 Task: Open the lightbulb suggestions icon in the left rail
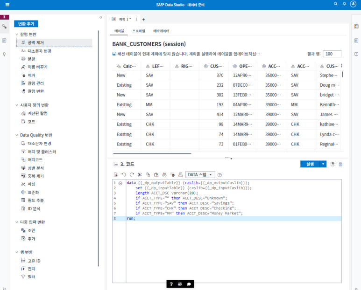[x=4, y=54]
